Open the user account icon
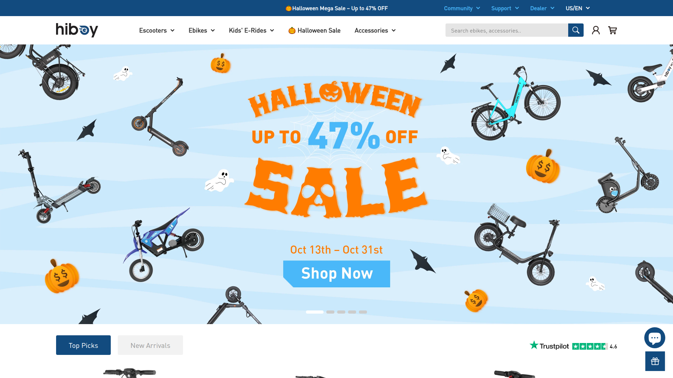The height and width of the screenshot is (378, 673). coord(596,30)
